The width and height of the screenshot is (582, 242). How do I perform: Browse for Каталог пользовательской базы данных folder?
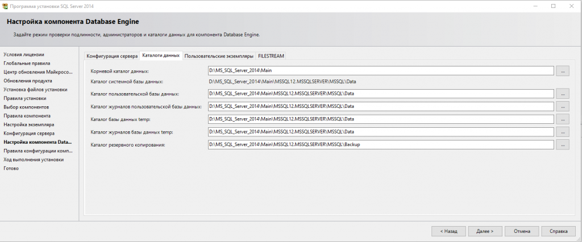562,94
